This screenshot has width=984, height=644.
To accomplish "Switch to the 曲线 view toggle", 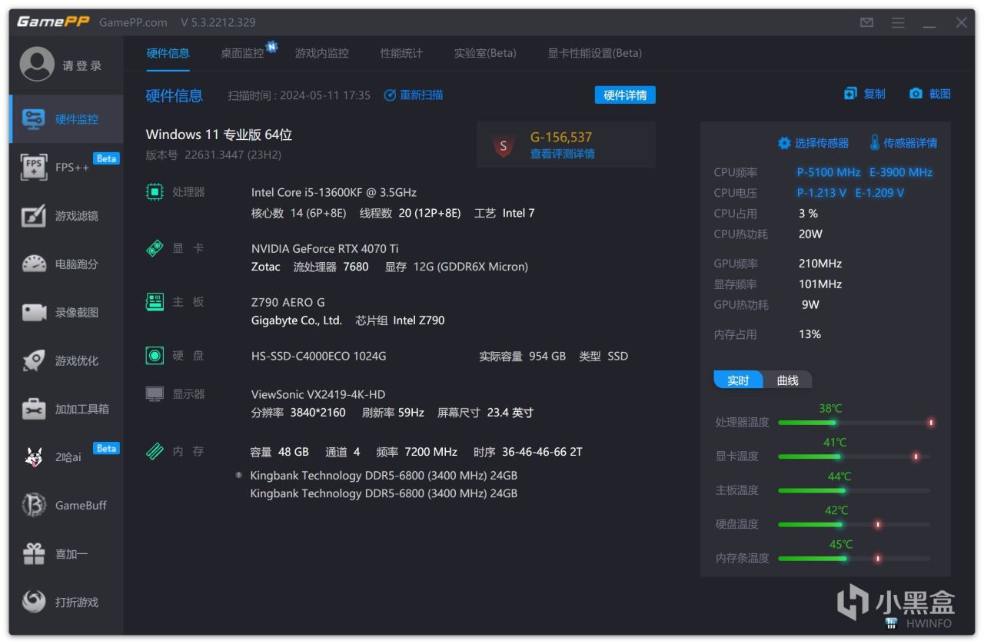I will (x=788, y=380).
